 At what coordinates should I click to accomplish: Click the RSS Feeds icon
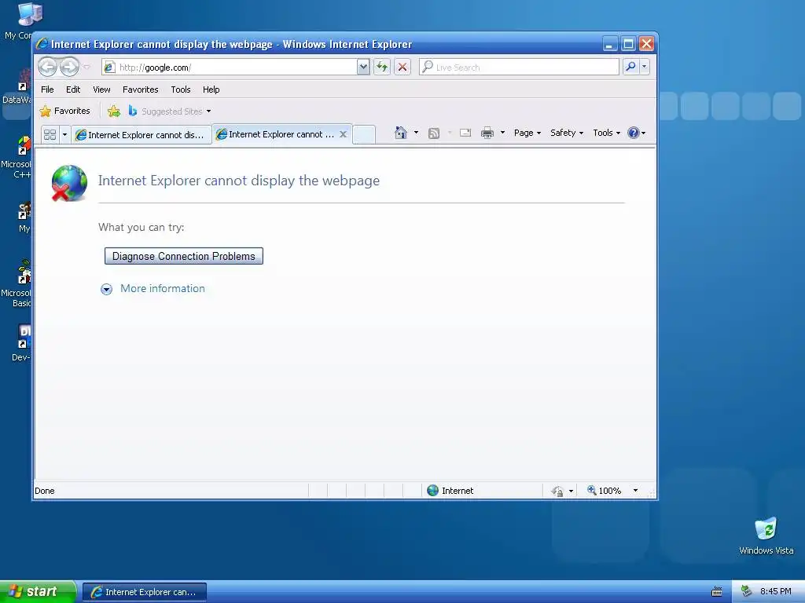tap(434, 133)
